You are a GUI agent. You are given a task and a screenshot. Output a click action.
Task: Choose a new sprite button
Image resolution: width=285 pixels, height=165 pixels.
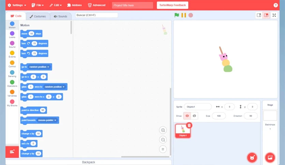(252, 157)
